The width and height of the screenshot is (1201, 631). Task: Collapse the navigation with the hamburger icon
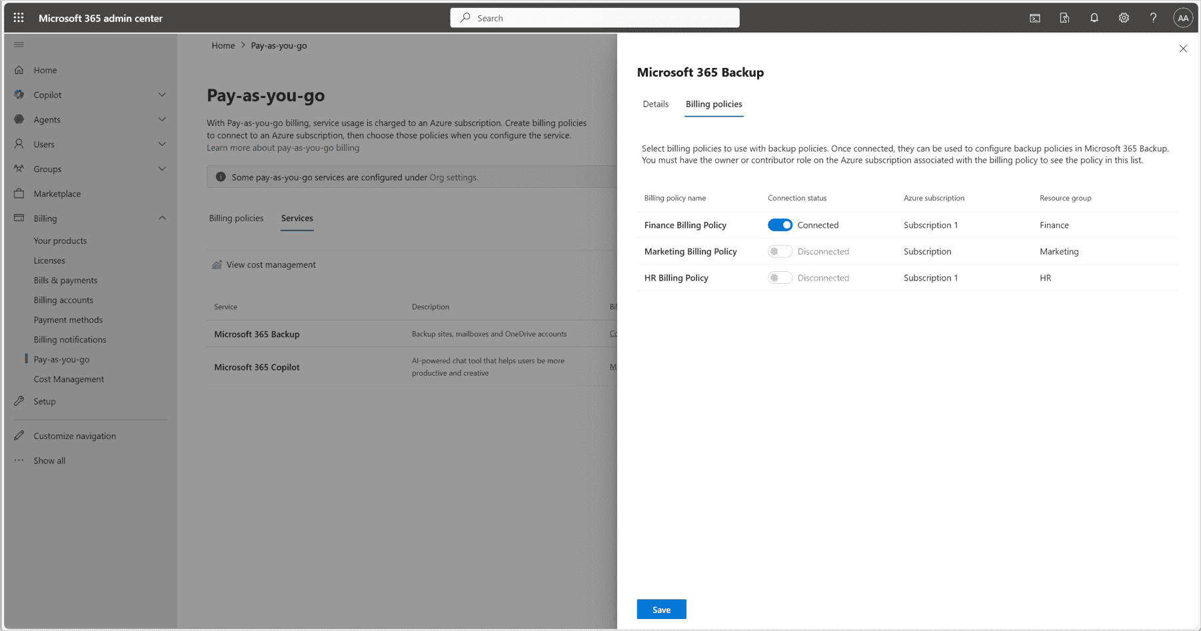click(19, 45)
